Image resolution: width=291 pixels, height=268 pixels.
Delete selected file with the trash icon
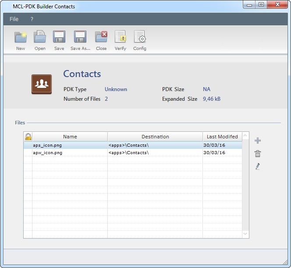tap(258, 154)
